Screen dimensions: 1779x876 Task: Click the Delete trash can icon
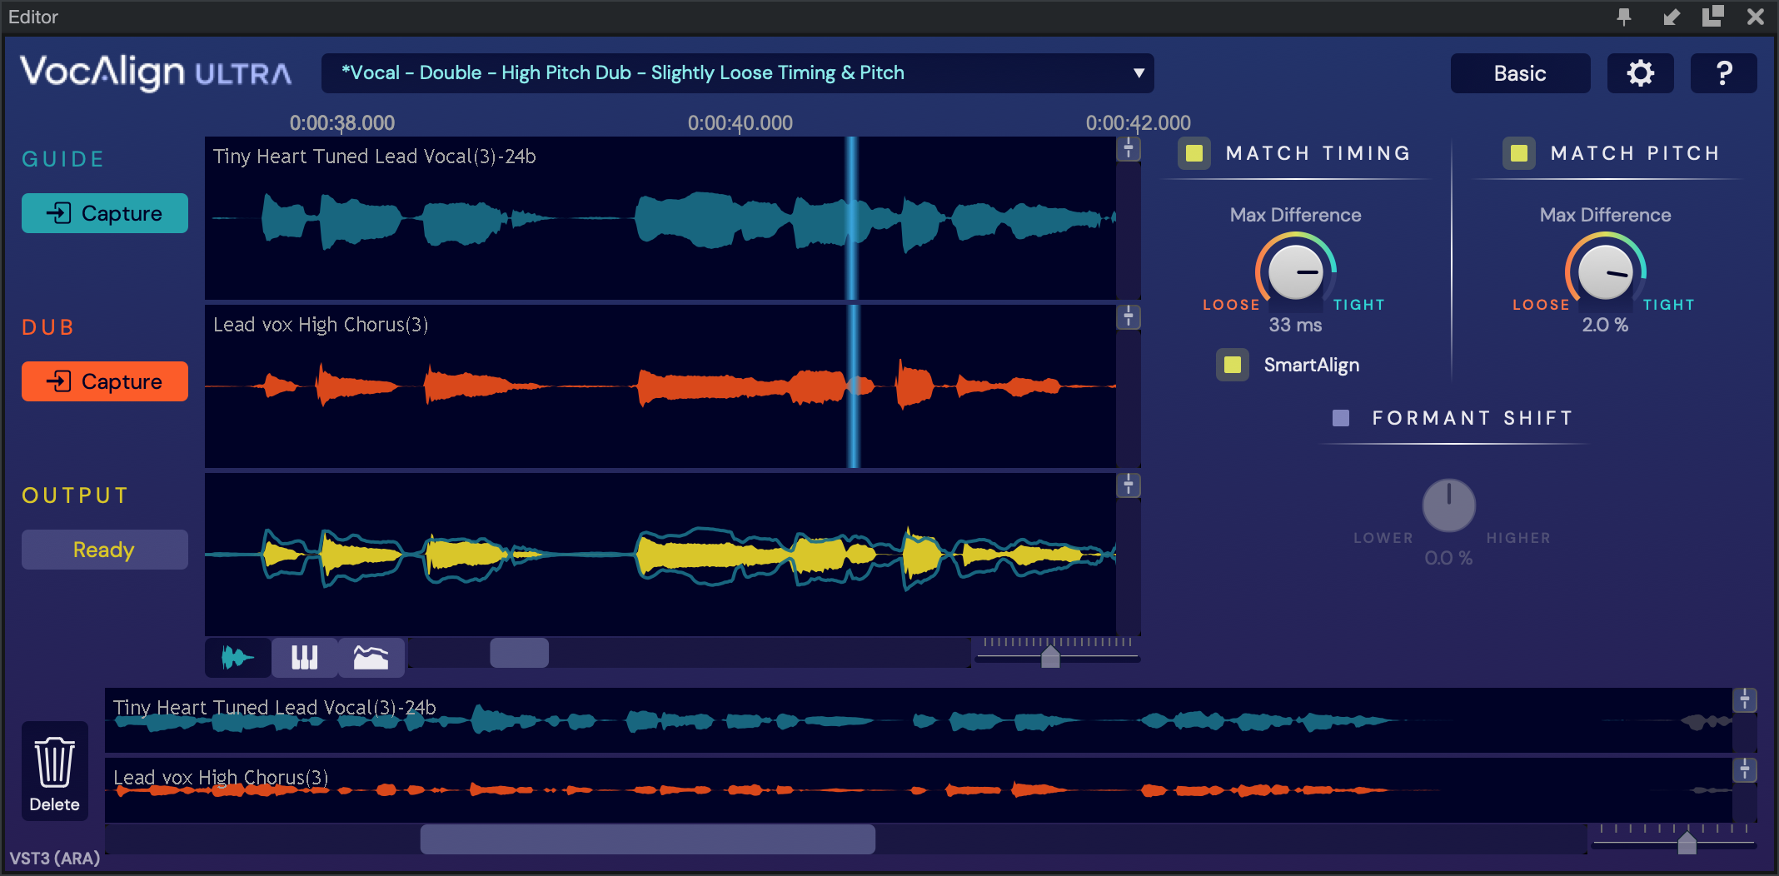(x=55, y=770)
